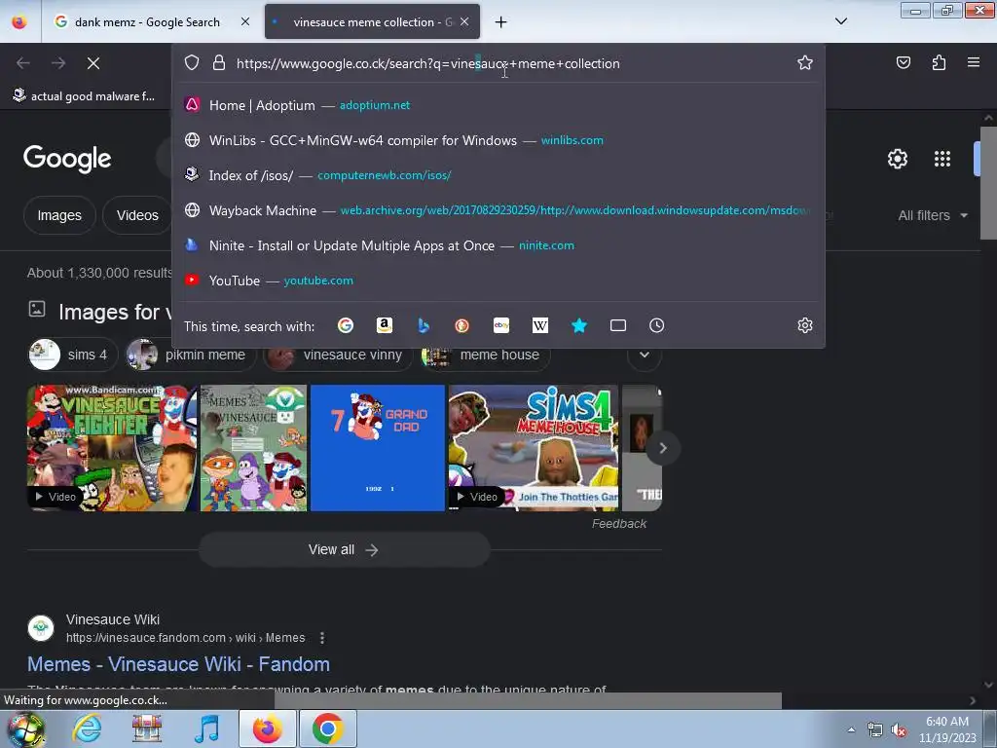Show next images with arrow
997x748 pixels.
click(662, 448)
